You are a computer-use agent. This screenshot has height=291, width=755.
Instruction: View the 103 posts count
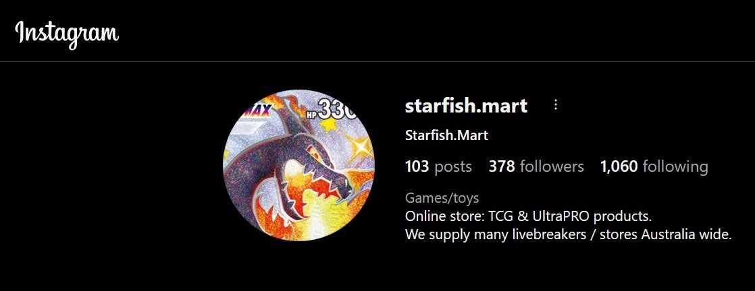[x=439, y=166]
